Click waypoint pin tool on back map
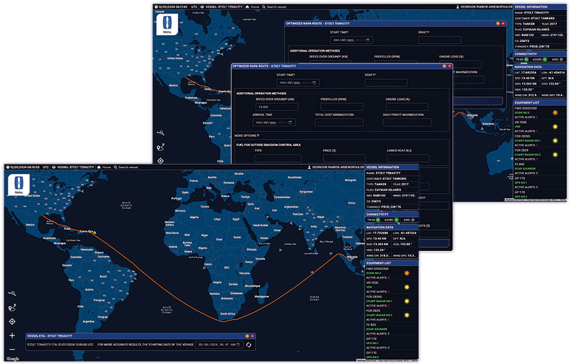The image size is (572, 364). tap(161, 147)
